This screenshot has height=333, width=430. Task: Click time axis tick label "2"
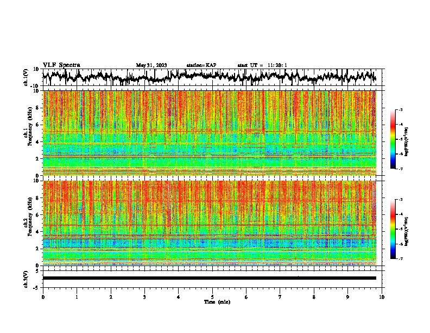111,297
